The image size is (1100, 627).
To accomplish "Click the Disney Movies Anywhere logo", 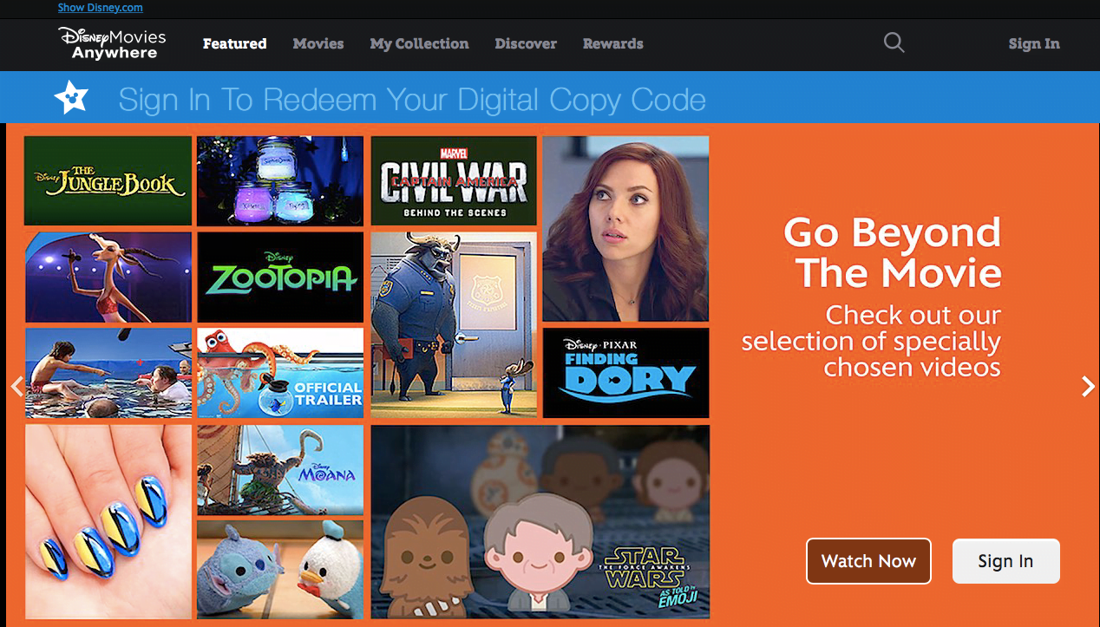I will (112, 43).
